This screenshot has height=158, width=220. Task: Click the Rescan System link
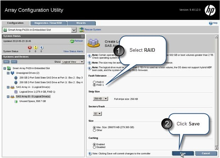[x=93, y=29]
